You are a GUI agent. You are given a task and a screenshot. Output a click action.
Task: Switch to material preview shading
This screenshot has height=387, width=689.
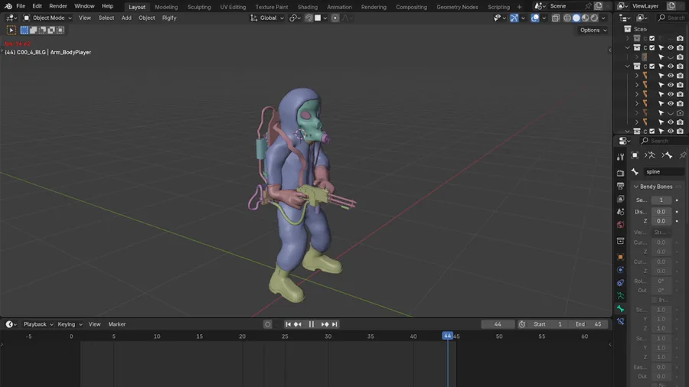(x=586, y=18)
